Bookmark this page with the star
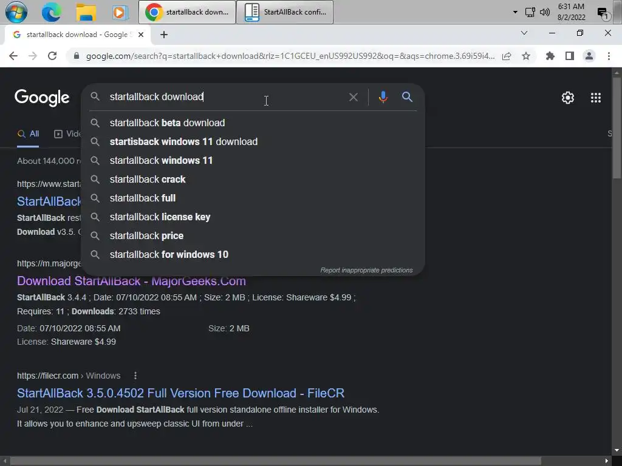The height and width of the screenshot is (466, 622). coord(526,56)
